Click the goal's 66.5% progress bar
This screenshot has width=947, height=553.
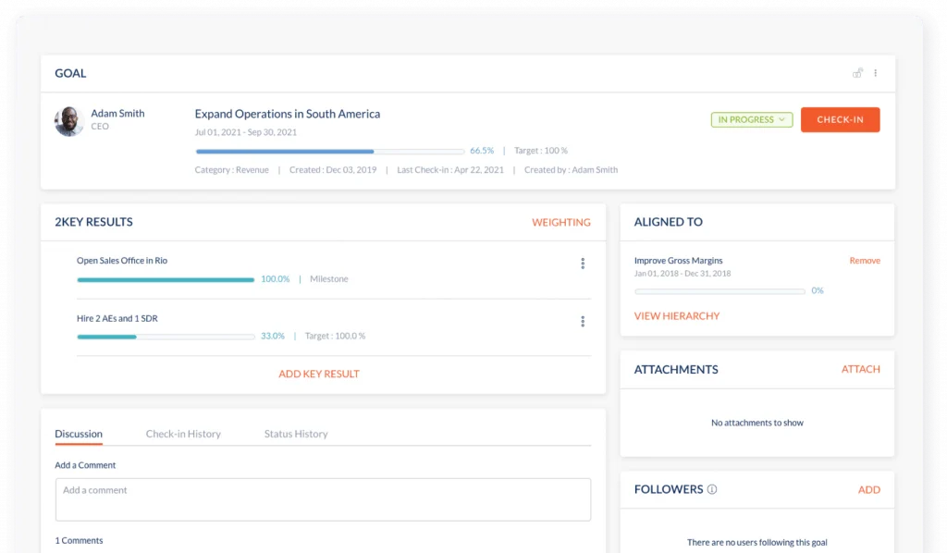click(330, 151)
